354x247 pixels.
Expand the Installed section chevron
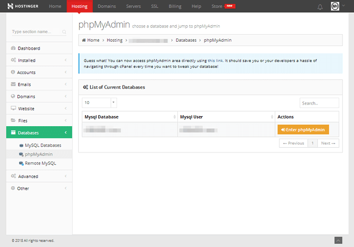pos(66,60)
